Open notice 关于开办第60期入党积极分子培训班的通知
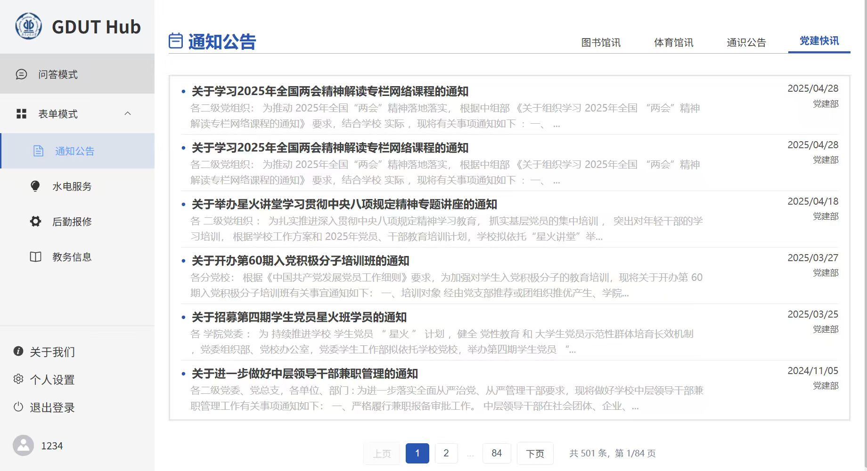This screenshot has width=867, height=471. pos(300,261)
